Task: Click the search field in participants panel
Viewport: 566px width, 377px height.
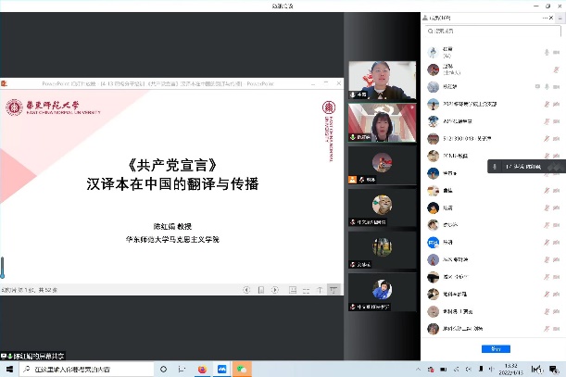Action: [x=493, y=31]
